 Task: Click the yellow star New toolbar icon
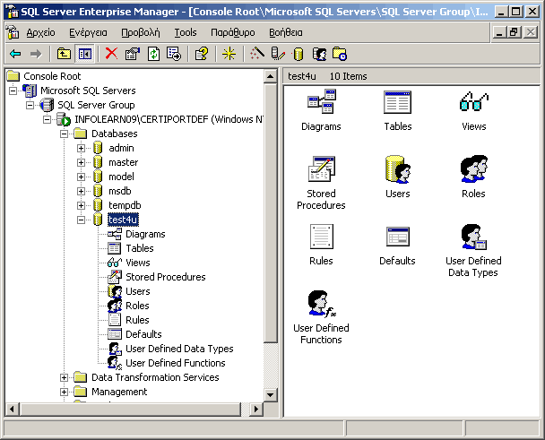tap(229, 54)
